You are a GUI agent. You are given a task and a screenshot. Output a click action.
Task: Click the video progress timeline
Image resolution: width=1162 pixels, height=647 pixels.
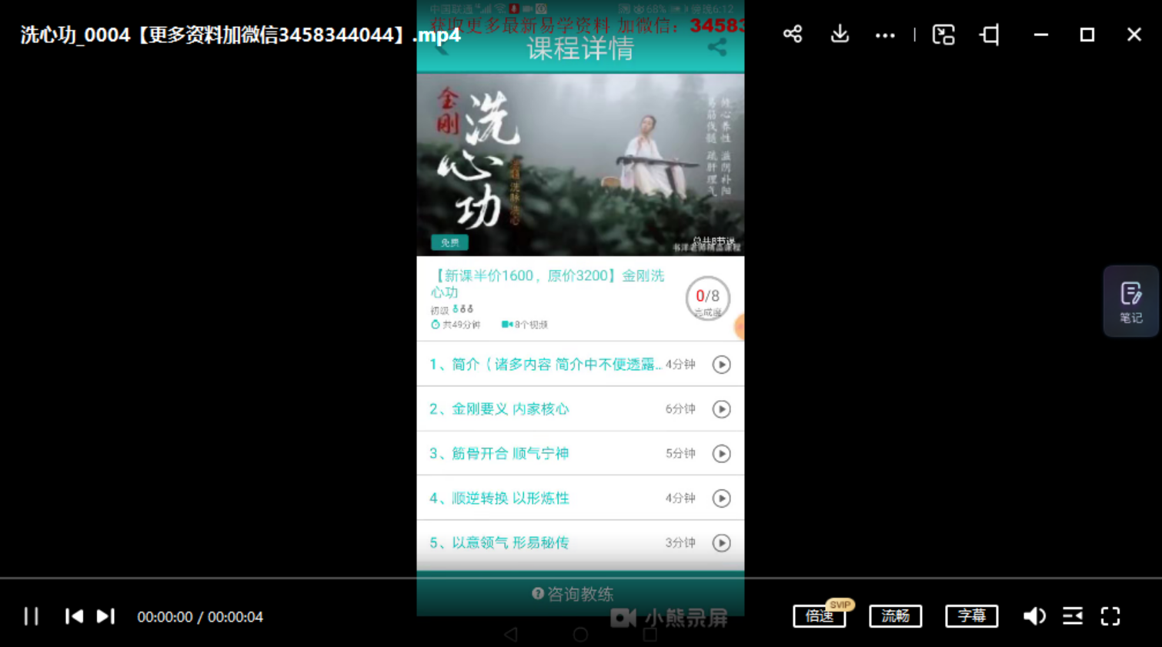tap(581, 579)
